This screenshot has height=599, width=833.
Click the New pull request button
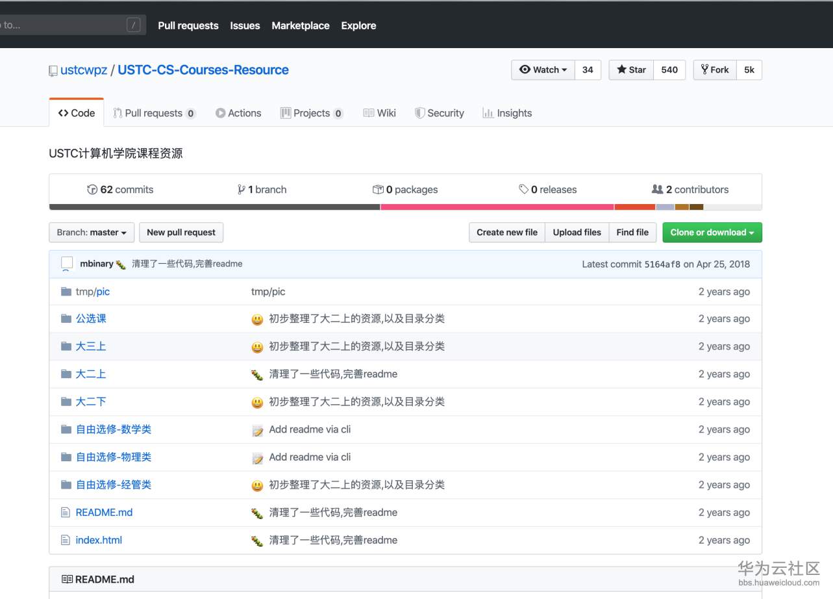181,233
